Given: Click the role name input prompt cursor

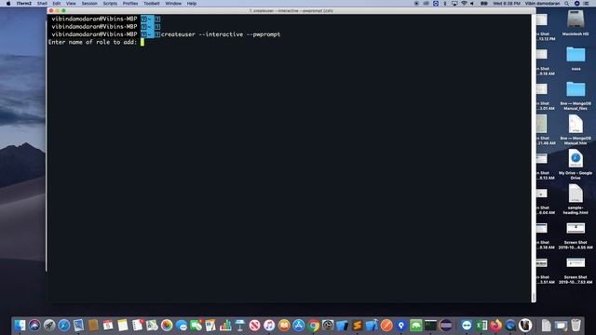Looking at the screenshot, I should coord(142,42).
